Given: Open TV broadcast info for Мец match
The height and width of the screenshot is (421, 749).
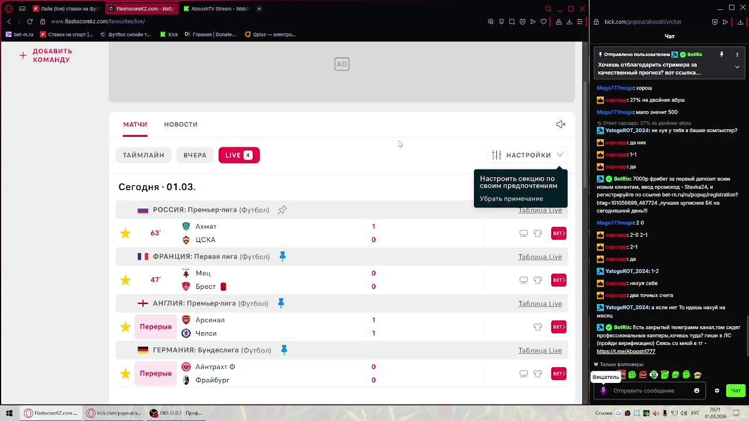Looking at the screenshot, I should (x=524, y=280).
